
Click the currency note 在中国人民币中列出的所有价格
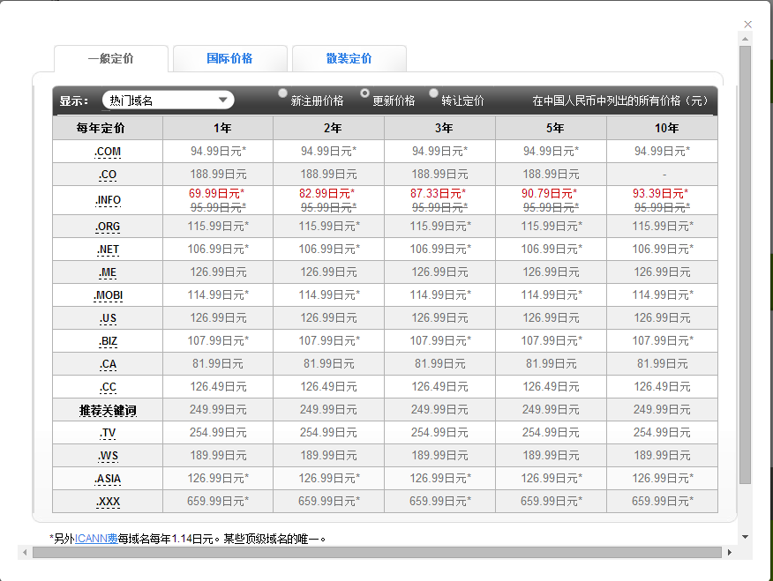620,101
